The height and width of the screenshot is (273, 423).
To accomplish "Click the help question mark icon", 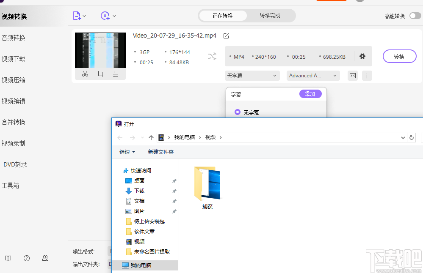I will [26, 258].
